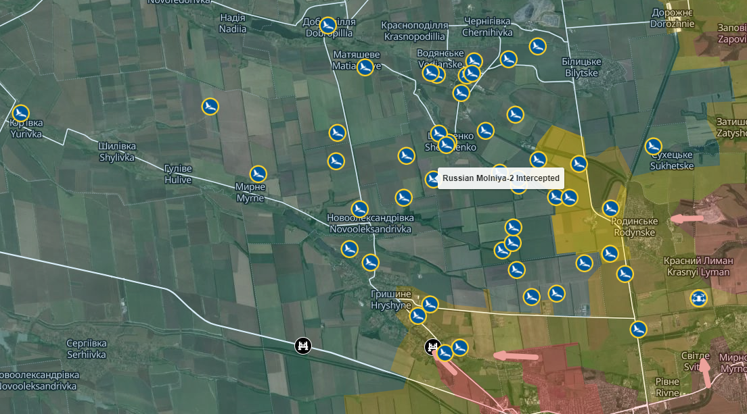Click the drone marker immediately left of the Krasnyi Lyman label
The height and width of the screenshot is (414, 747).
coord(625,274)
